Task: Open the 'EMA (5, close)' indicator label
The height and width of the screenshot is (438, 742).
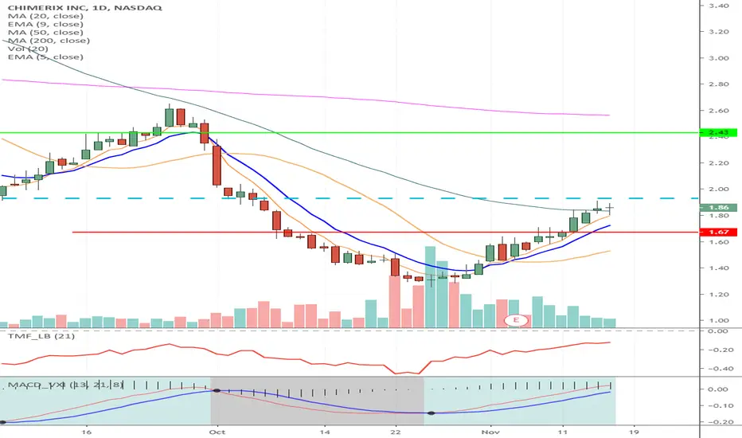Action: (x=45, y=57)
